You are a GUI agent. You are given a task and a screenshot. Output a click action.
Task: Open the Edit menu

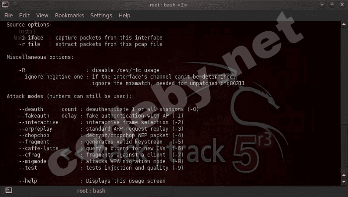coord(24,15)
